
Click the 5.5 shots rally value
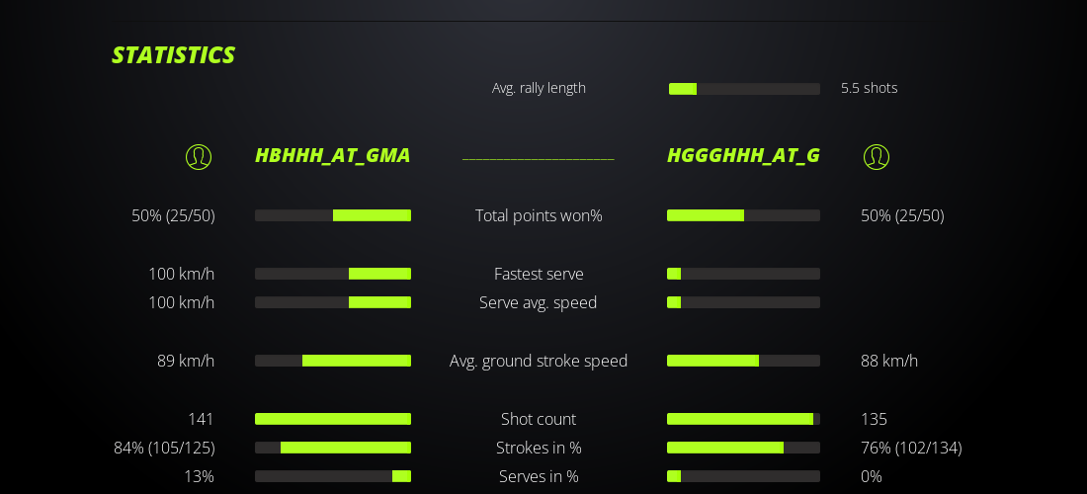point(870,88)
